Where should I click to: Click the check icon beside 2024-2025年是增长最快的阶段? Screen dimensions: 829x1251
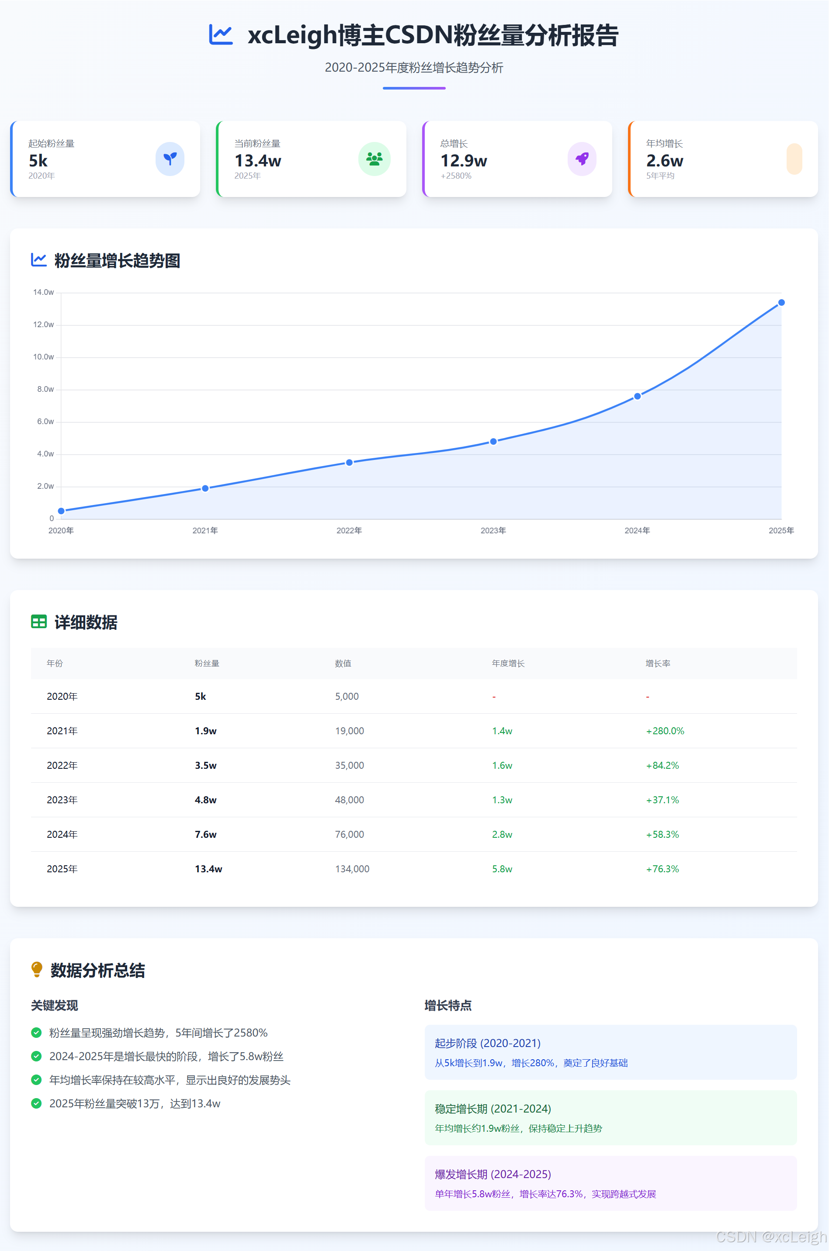pos(36,1056)
